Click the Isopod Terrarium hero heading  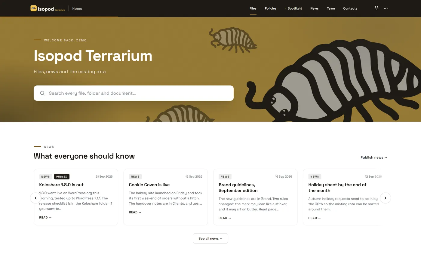coord(93,56)
